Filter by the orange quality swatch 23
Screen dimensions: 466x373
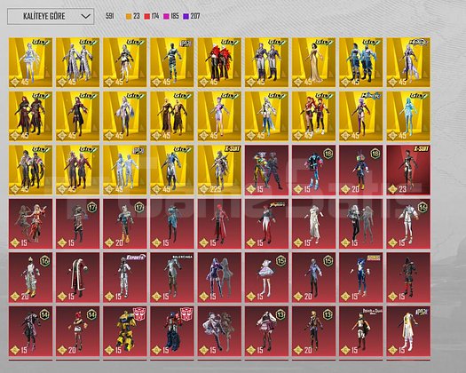133,16
